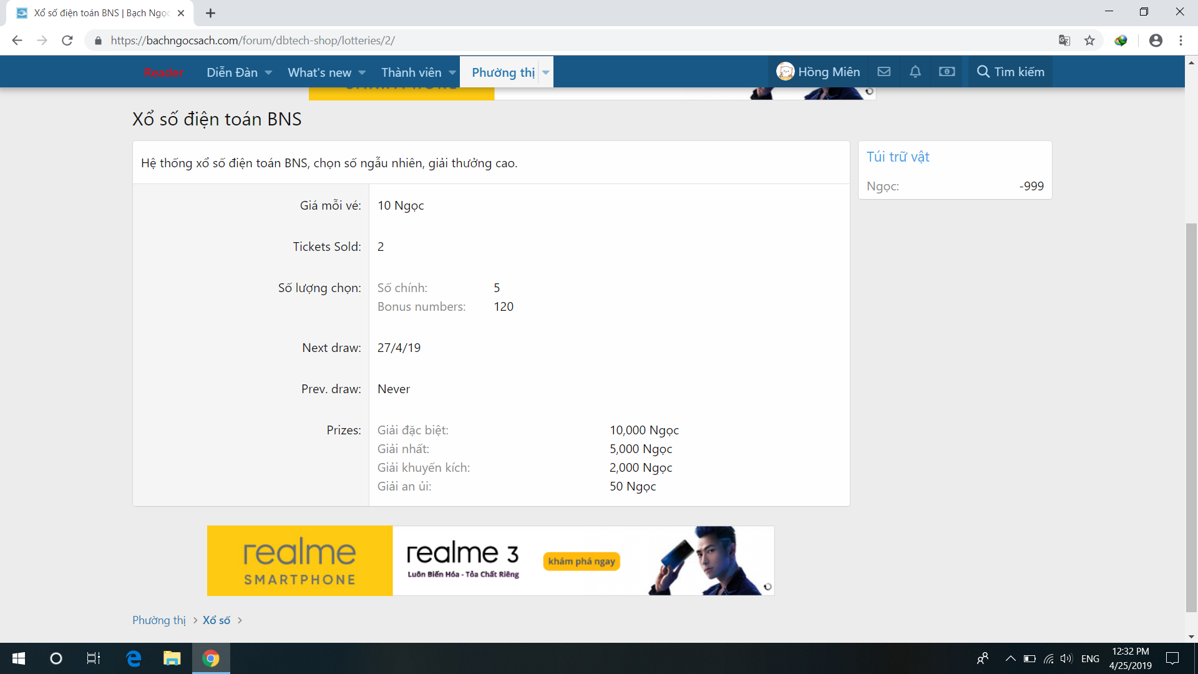The image size is (1198, 674).
Task: Open File Explorer from the taskbar
Action: 172,658
